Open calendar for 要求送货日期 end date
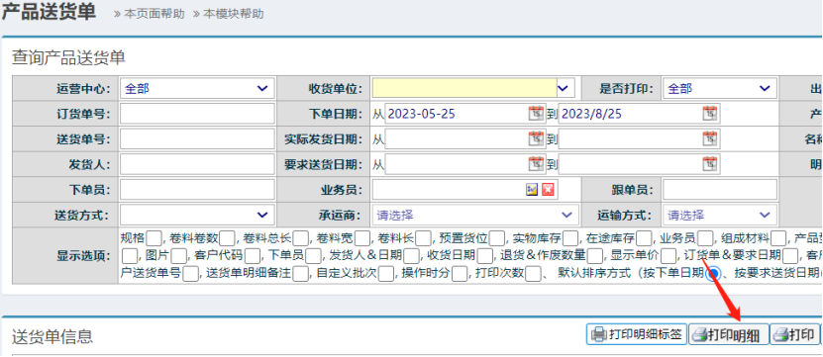 coord(710,164)
